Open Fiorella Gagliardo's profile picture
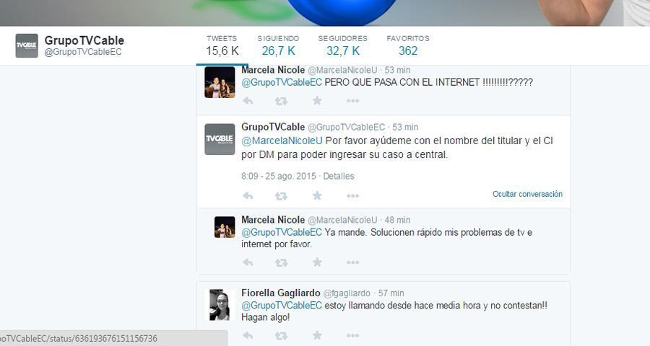The height and width of the screenshot is (346, 650). coord(220,304)
